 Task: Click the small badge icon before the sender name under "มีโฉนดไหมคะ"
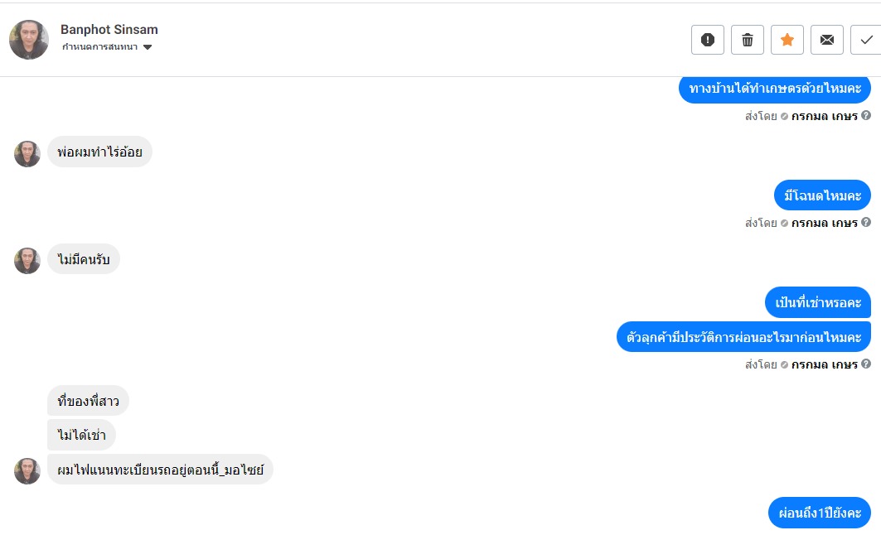point(784,223)
